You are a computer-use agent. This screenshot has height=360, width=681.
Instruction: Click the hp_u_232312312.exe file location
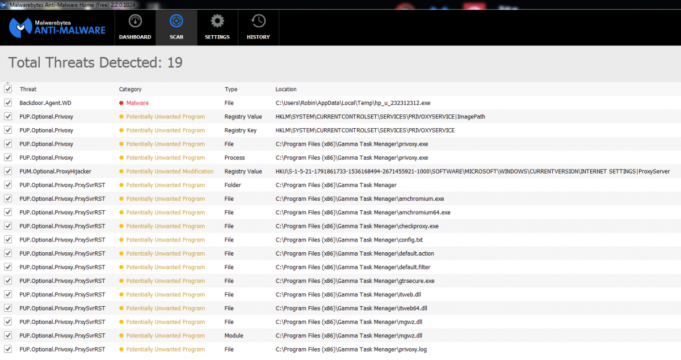[x=353, y=103]
